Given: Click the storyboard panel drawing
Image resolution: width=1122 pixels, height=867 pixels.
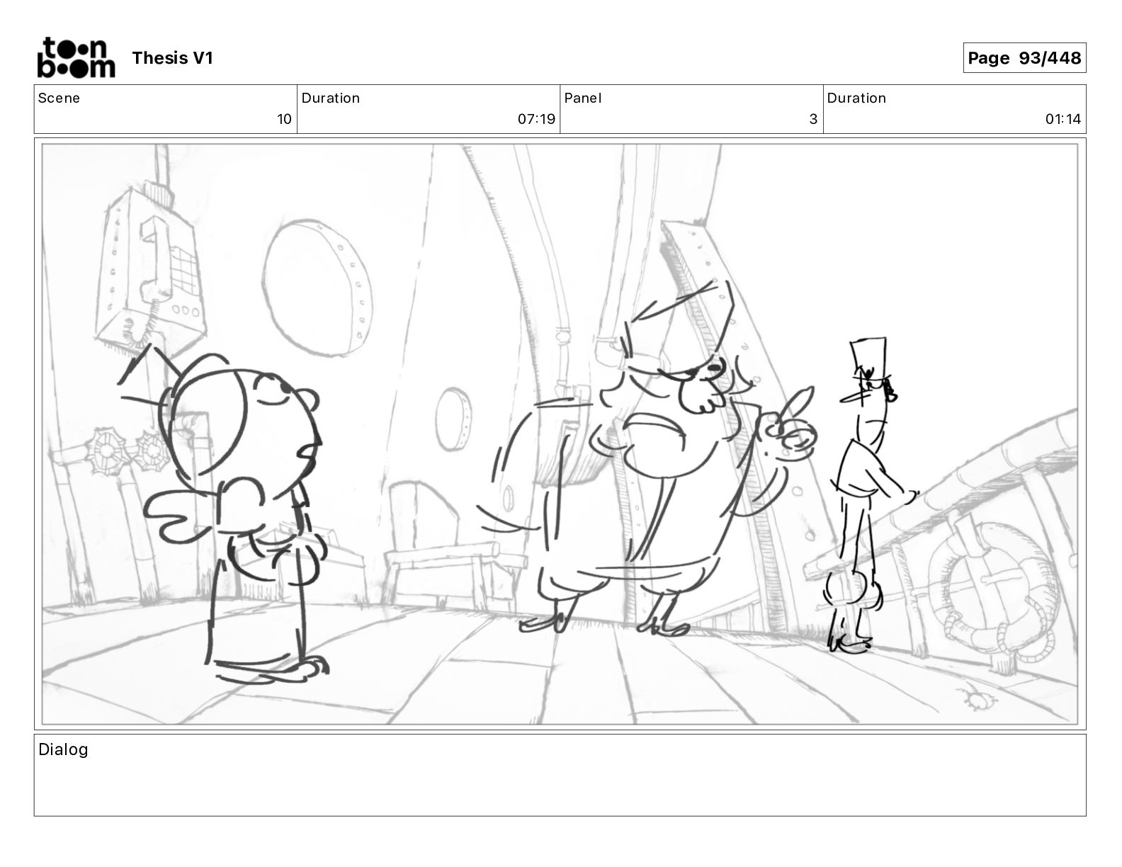Looking at the screenshot, I should coord(560,433).
